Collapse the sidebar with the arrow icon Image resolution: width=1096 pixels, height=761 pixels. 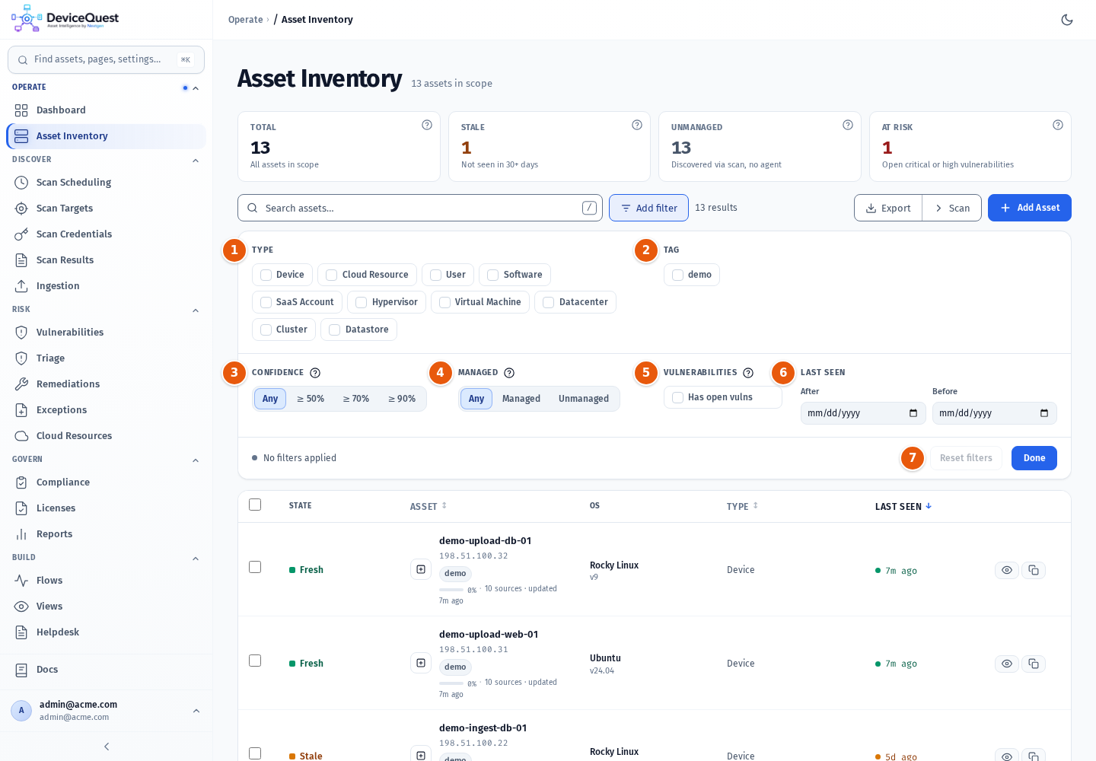107,747
